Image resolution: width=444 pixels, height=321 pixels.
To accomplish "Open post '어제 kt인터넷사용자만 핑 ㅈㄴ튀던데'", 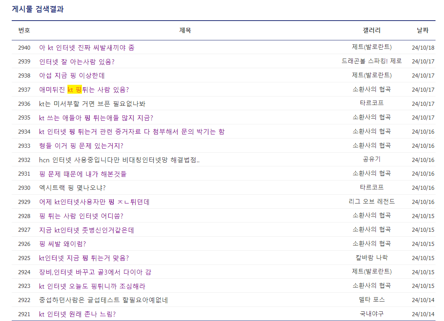I will (x=94, y=202).
